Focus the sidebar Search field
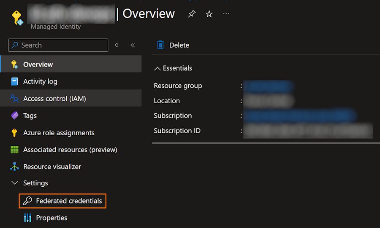This screenshot has height=228, width=380. 58,45
